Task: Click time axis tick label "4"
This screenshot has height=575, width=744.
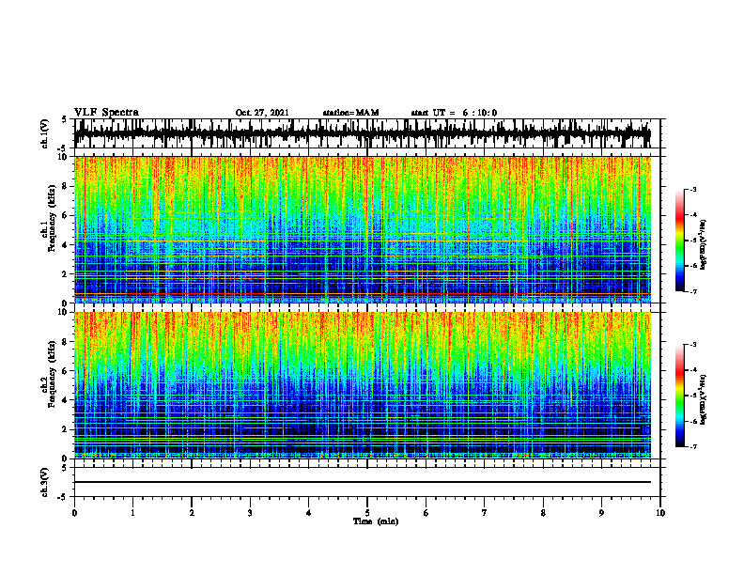Action: tap(309, 513)
